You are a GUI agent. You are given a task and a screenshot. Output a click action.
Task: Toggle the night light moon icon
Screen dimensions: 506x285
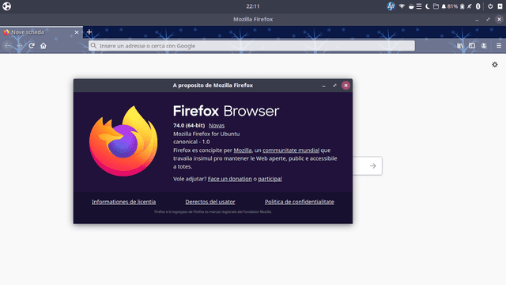point(428,6)
